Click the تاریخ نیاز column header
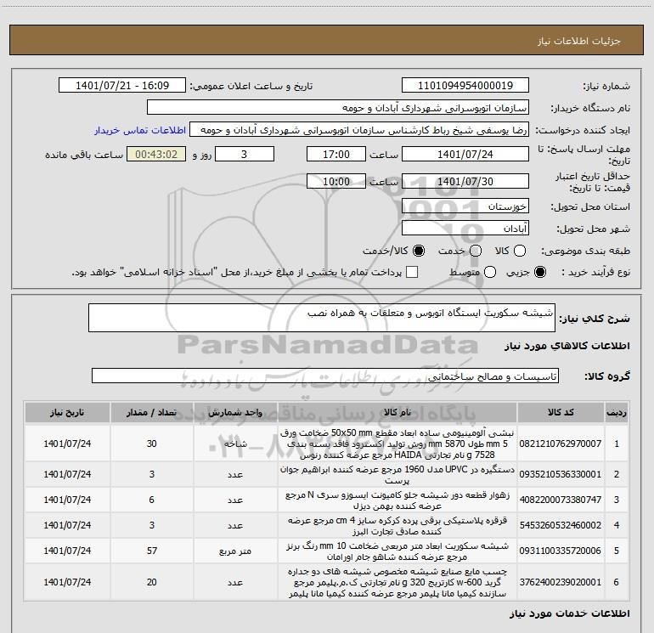This screenshot has width=654, height=633. (x=67, y=413)
